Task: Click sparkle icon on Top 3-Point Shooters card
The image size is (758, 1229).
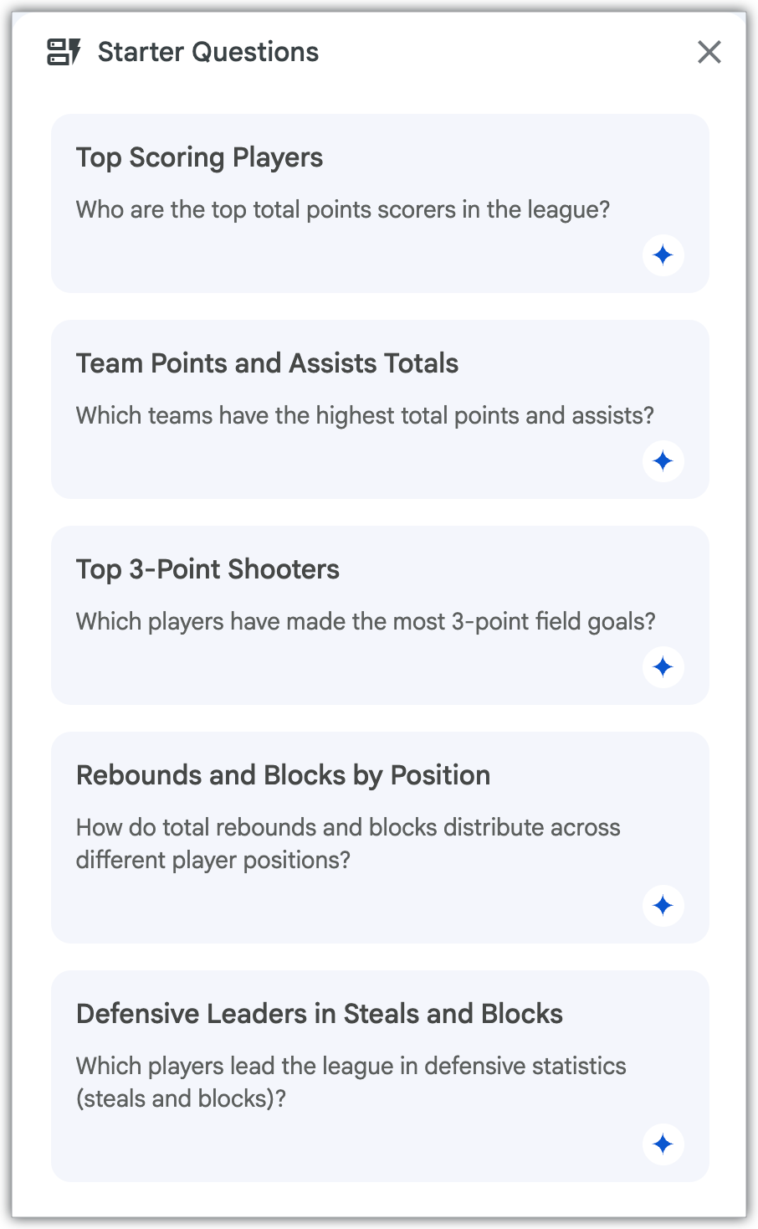Action: (663, 667)
